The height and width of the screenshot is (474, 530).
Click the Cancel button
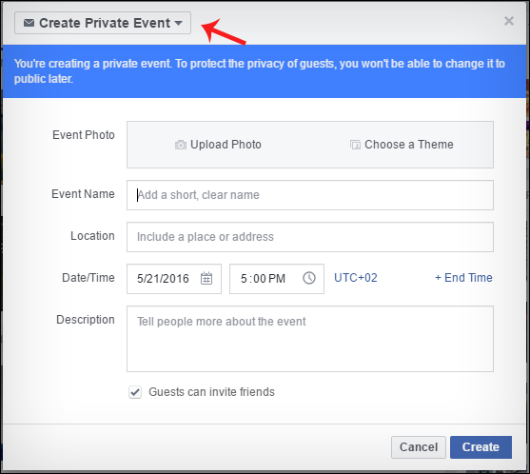pyautogui.click(x=419, y=447)
